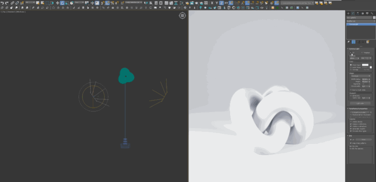Select the Unlink Selection tool

coord(17,3)
